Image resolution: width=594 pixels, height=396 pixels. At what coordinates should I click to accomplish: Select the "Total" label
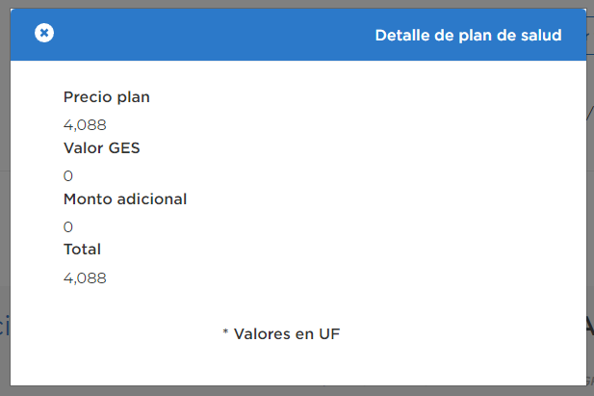(83, 249)
